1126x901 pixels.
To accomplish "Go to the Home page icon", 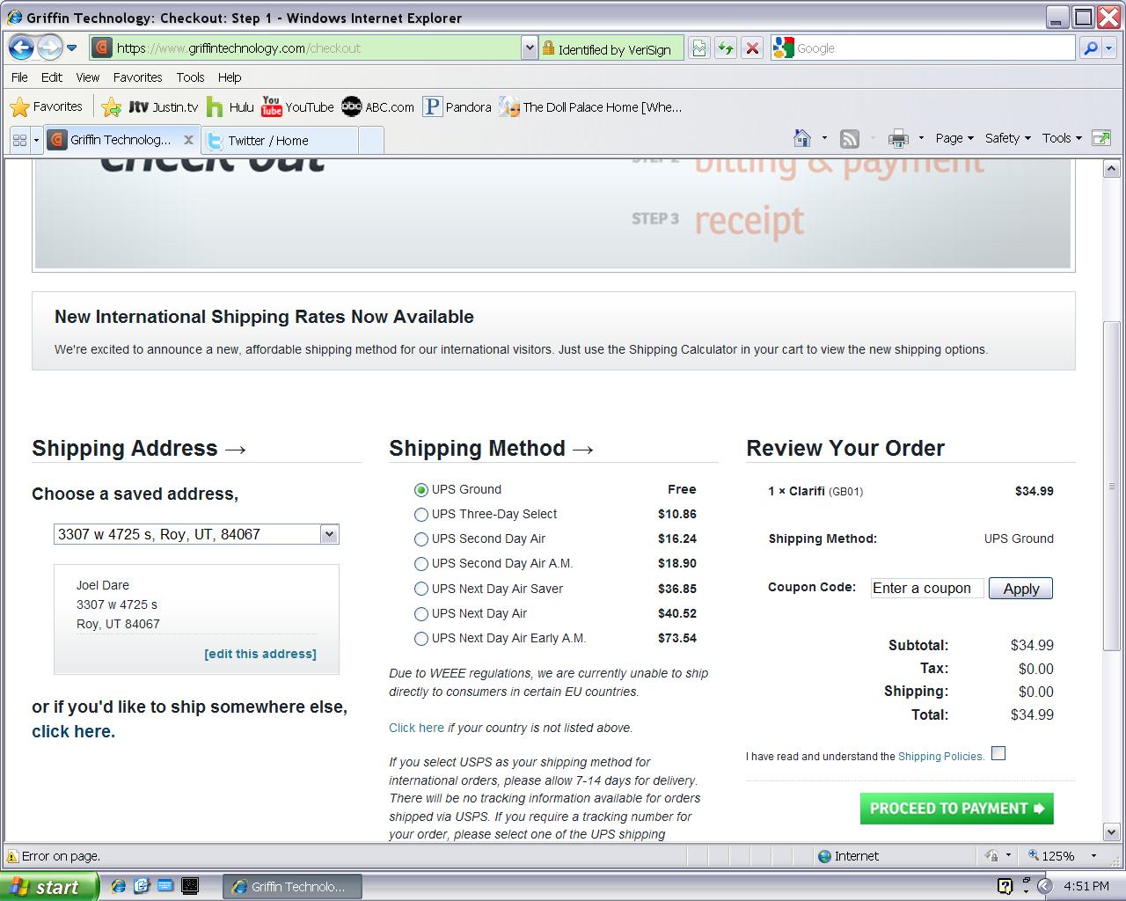I will 802,138.
